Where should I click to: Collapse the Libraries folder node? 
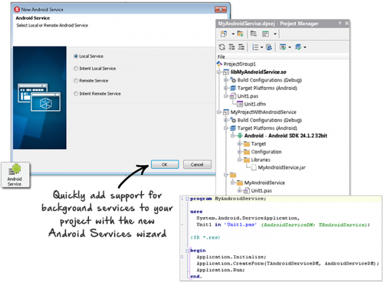(x=240, y=160)
